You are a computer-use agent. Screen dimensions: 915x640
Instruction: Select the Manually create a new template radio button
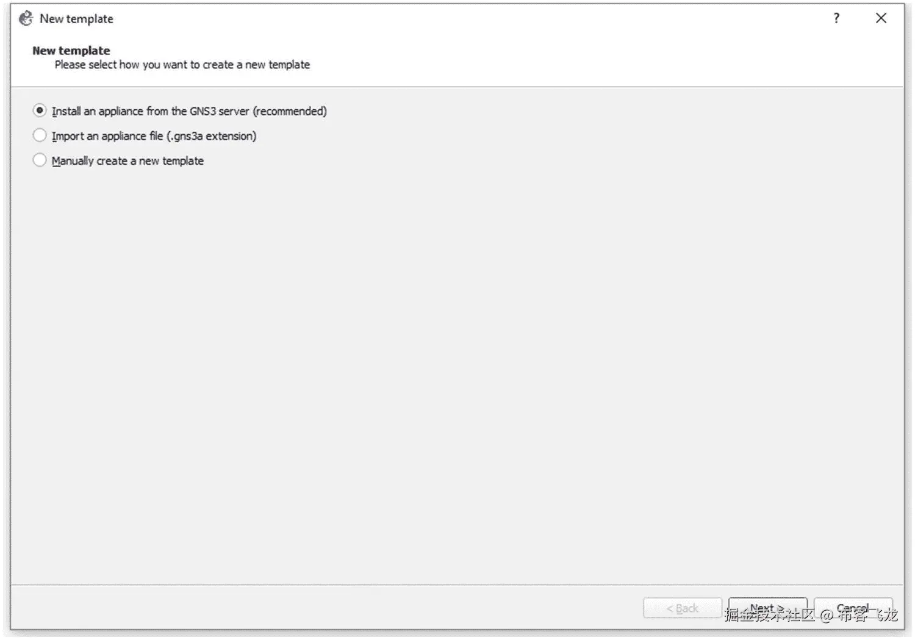40,160
